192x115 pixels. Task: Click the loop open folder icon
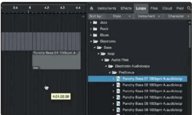click(x=103, y=54)
